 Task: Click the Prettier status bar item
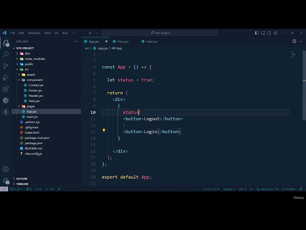tap(289, 189)
